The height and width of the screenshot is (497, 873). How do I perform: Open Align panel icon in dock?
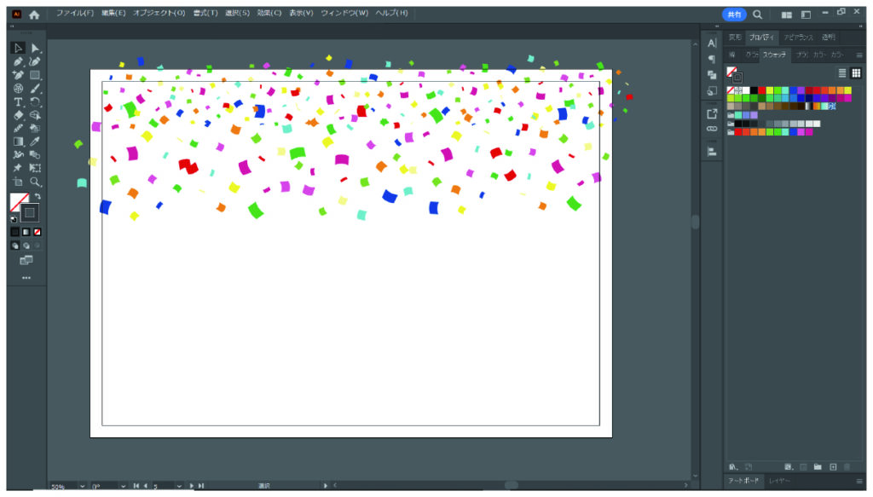(712, 152)
